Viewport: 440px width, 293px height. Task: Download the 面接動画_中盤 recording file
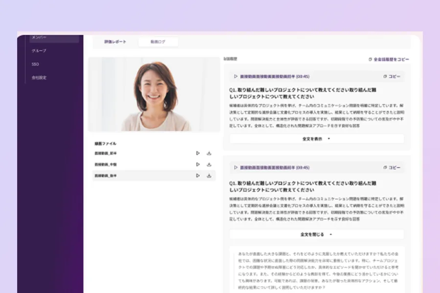(x=209, y=164)
